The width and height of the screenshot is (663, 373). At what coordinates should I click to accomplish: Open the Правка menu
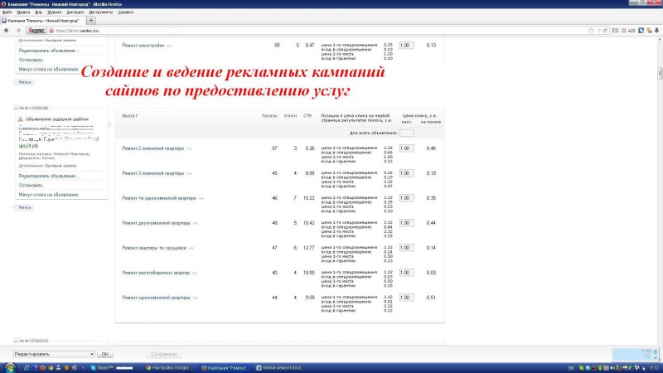point(23,12)
